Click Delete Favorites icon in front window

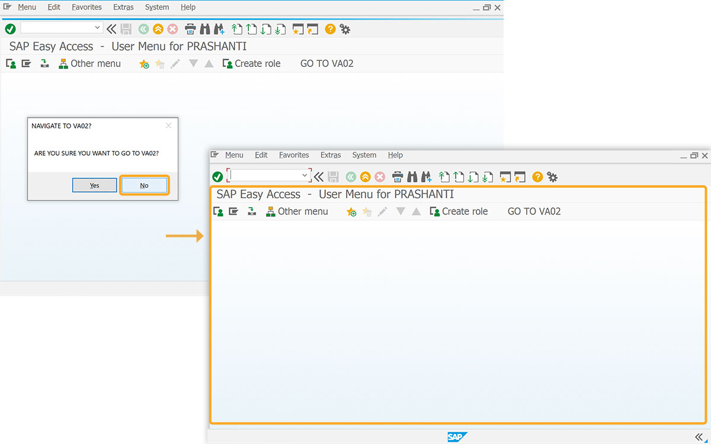[x=367, y=211]
